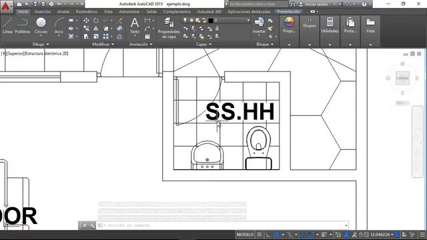Click the Rotate tool icon

tap(96, 21)
